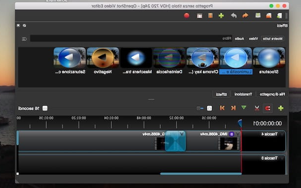Click the timeline horizontal scrollbar thumb
Image resolution: width=301 pixels, height=188 pixels.
click(x=201, y=174)
